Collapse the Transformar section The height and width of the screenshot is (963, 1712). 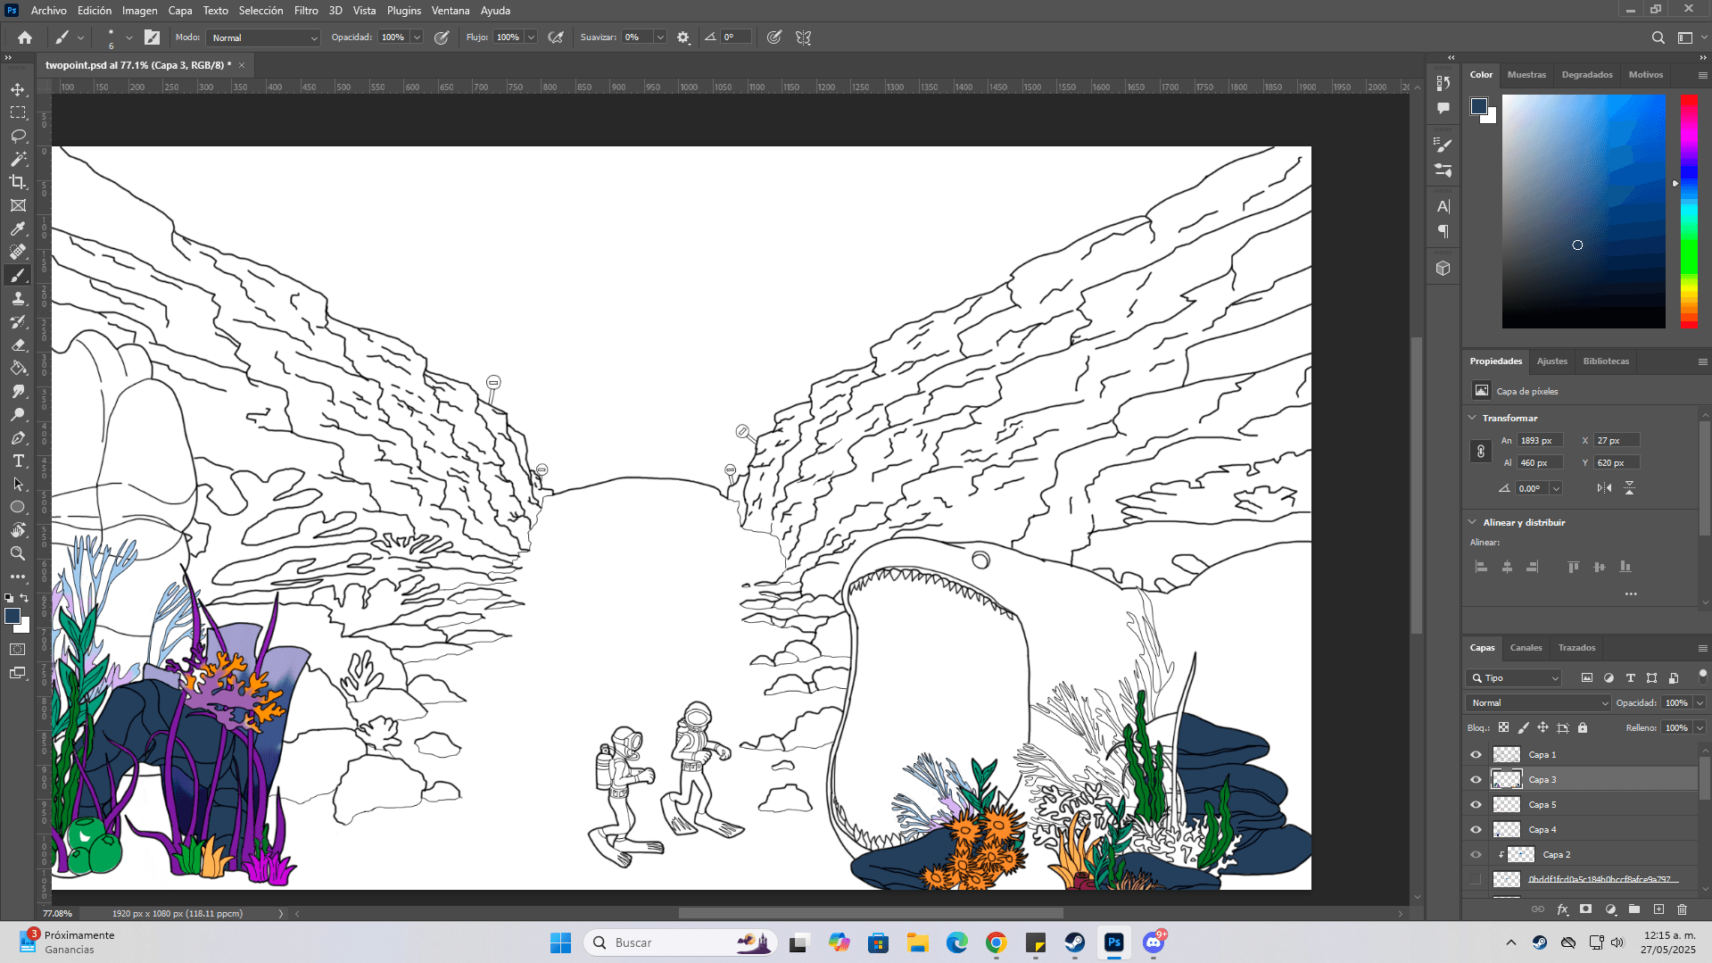pyautogui.click(x=1472, y=418)
